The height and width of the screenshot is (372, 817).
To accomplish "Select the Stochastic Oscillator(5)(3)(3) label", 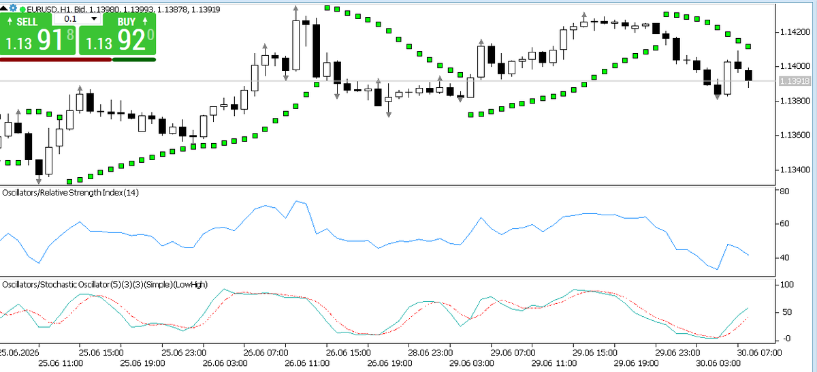I will coord(105,284).
